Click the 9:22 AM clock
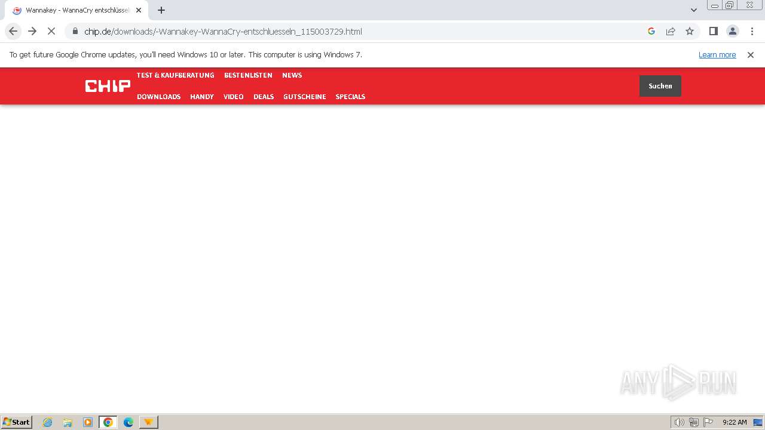Viewport: 765px width, 430px height. (735, 422)
